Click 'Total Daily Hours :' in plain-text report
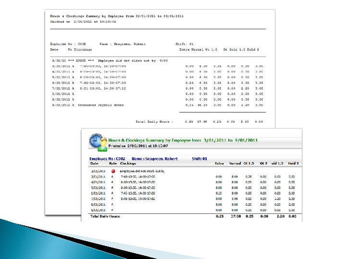The height and width of the screenshot is (259, 346). [x=154, y=121]
